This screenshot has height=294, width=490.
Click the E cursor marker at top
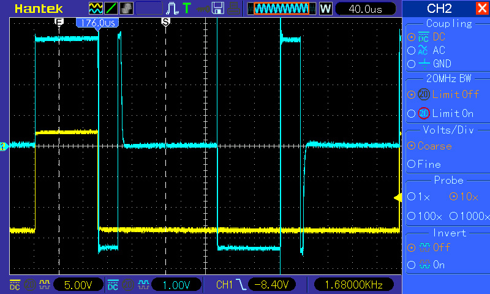coord(59,22)
